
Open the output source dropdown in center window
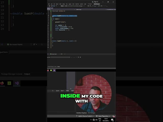click(x=60, y=57)
